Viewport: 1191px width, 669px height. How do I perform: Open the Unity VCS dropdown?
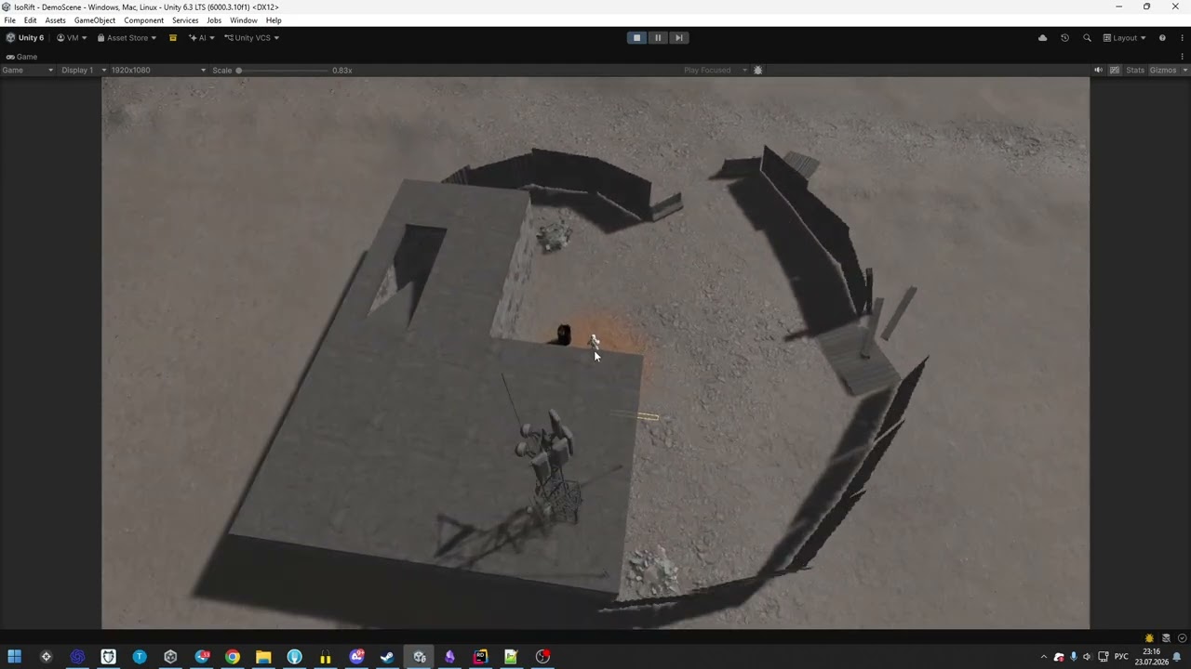pos(251,38)
